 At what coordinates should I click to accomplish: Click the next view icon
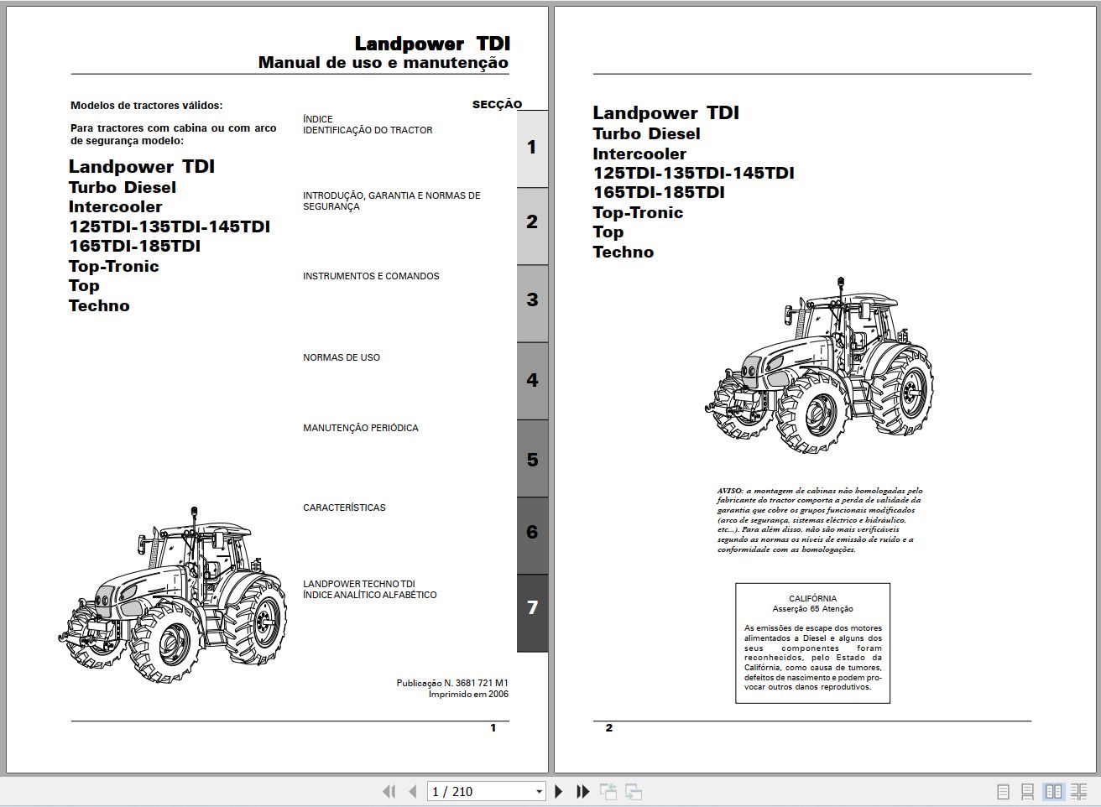tap(634, 791)
